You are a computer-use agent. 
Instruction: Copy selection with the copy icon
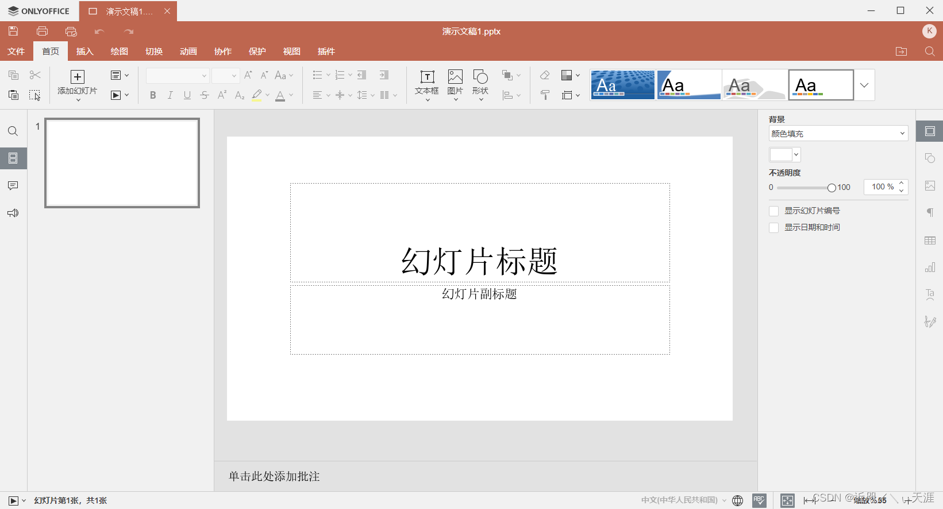click(x=13, y=75)
